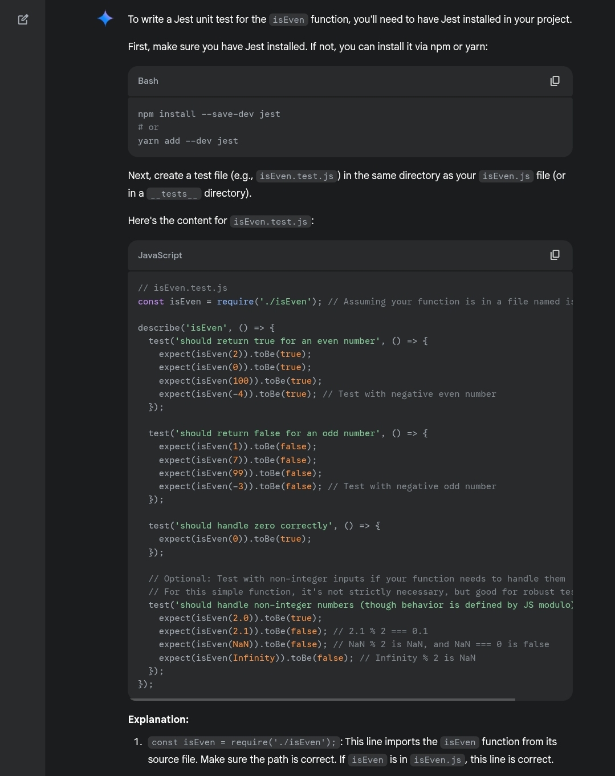Open new chat via the edit icon
The height and width of the screenshot is (776, 615).
click(23, 19)
